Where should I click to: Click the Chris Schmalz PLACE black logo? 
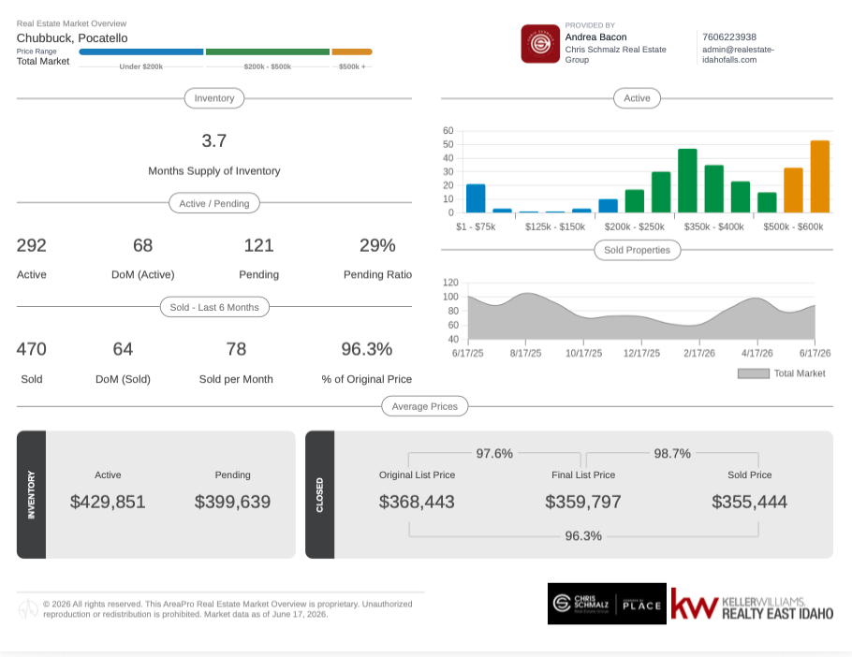point(607,604)
